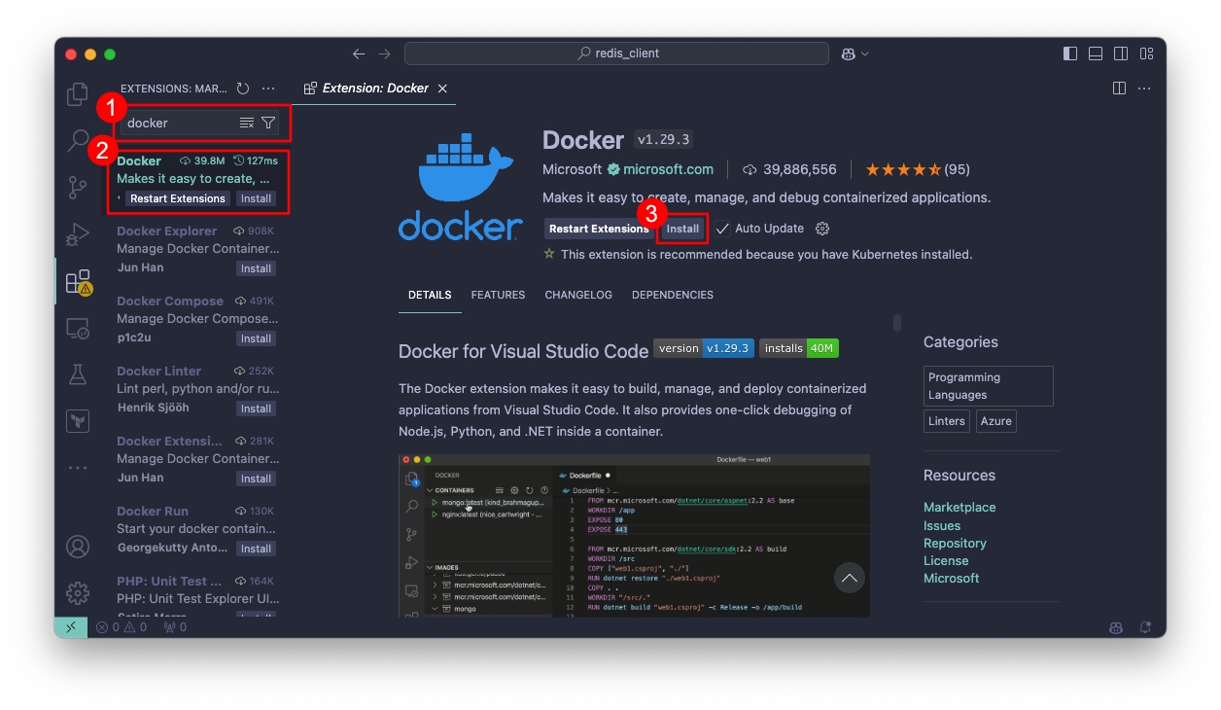Click Restart Extensions on detail page
The image size is (1221, 710).
click(598, 229)
